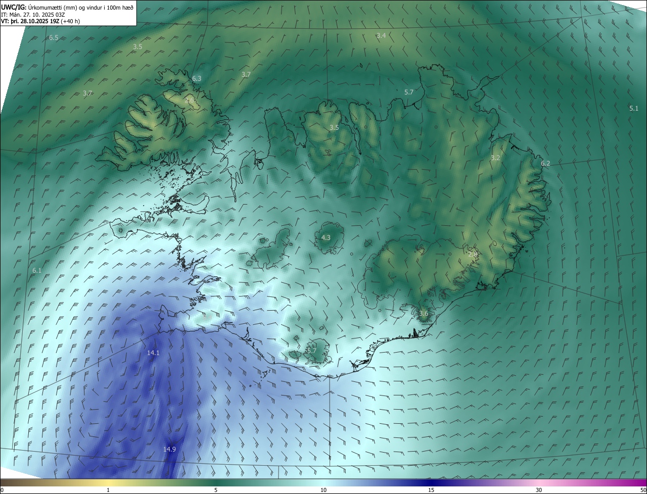
Task: Select the 6.3 precipitable water value
Action: coord(197,78)
